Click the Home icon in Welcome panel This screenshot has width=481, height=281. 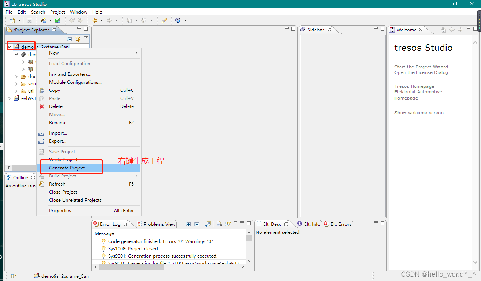click(444, 30)
